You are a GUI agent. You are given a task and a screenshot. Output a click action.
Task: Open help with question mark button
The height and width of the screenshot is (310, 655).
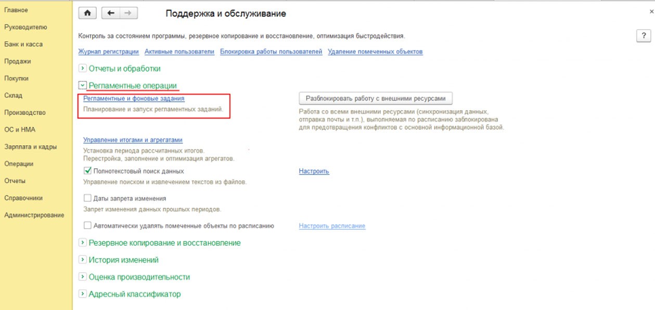(x=644, y=36)
